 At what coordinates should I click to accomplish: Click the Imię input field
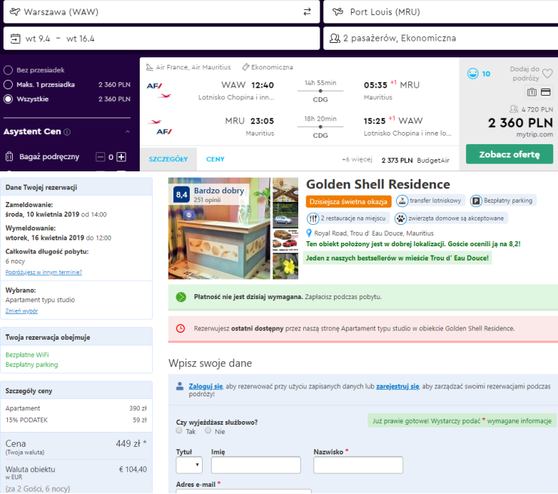256,465
